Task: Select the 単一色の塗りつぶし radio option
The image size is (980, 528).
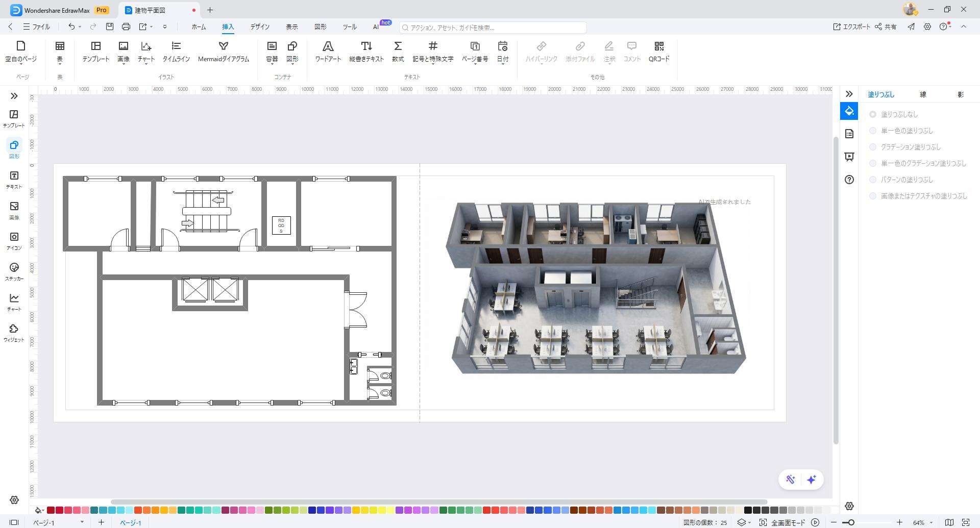Action: [873, 131]
